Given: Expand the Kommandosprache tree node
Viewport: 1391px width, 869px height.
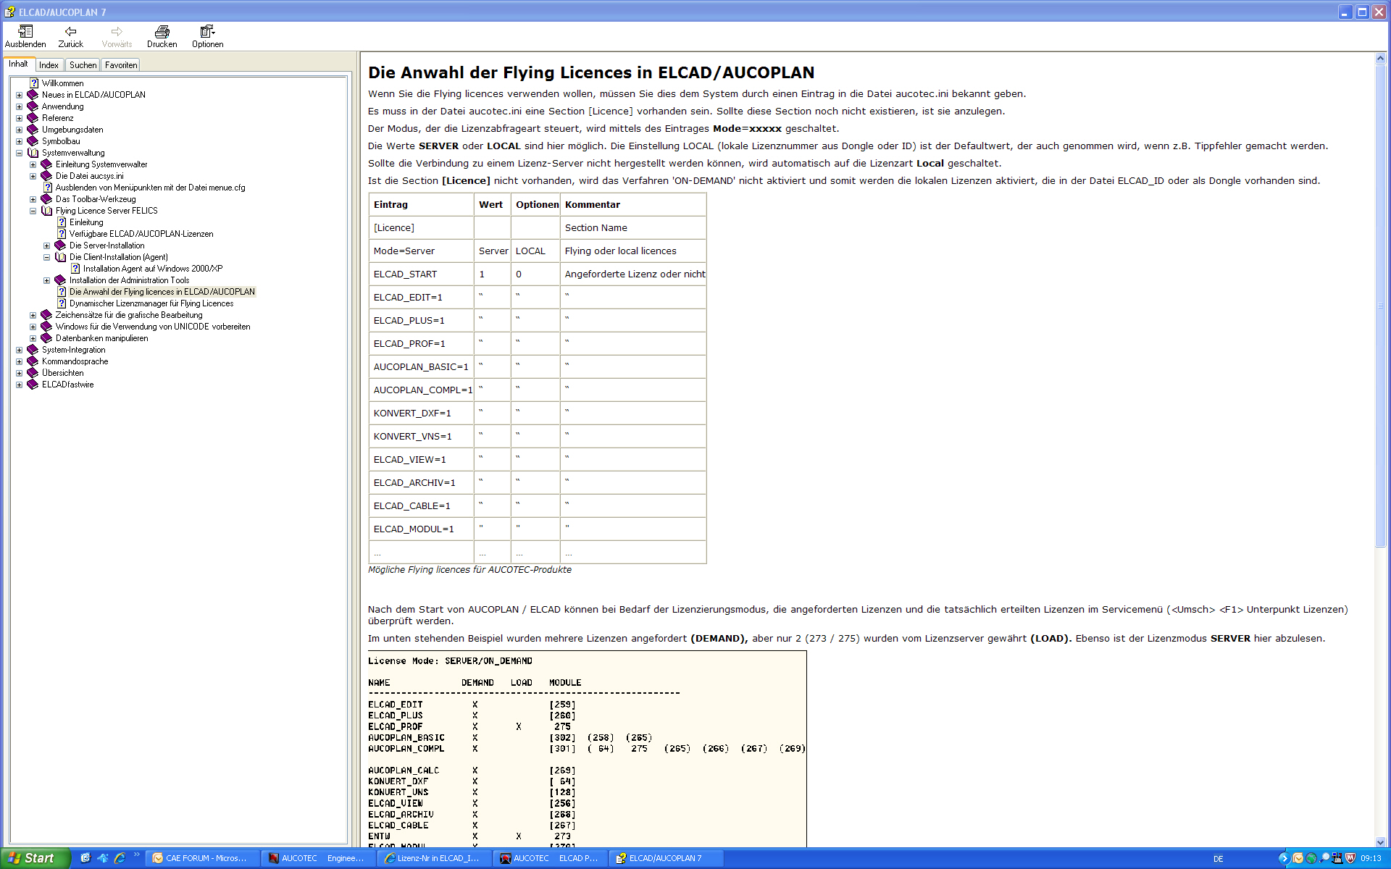Looking at the screenshot, I should 20,361.
